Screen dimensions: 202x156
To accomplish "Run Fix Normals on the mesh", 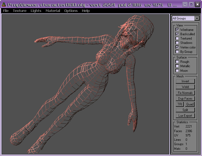I will coord(185,93).
